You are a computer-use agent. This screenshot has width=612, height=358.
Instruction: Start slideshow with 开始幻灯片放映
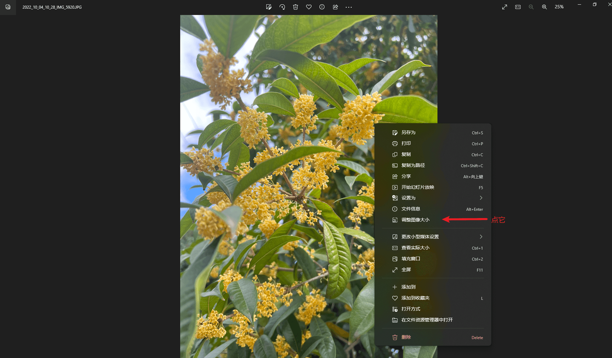(x=418, y=187)
